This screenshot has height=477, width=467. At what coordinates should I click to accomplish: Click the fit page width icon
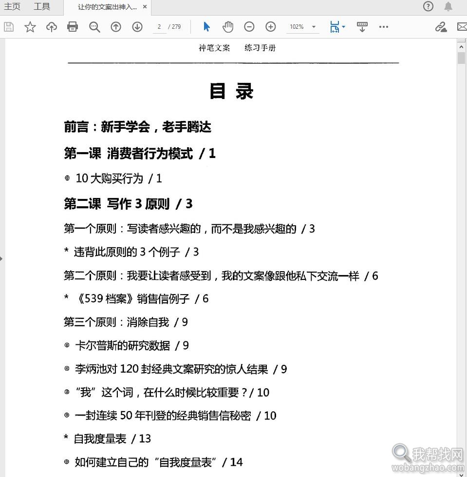click(x=335, y=27)
